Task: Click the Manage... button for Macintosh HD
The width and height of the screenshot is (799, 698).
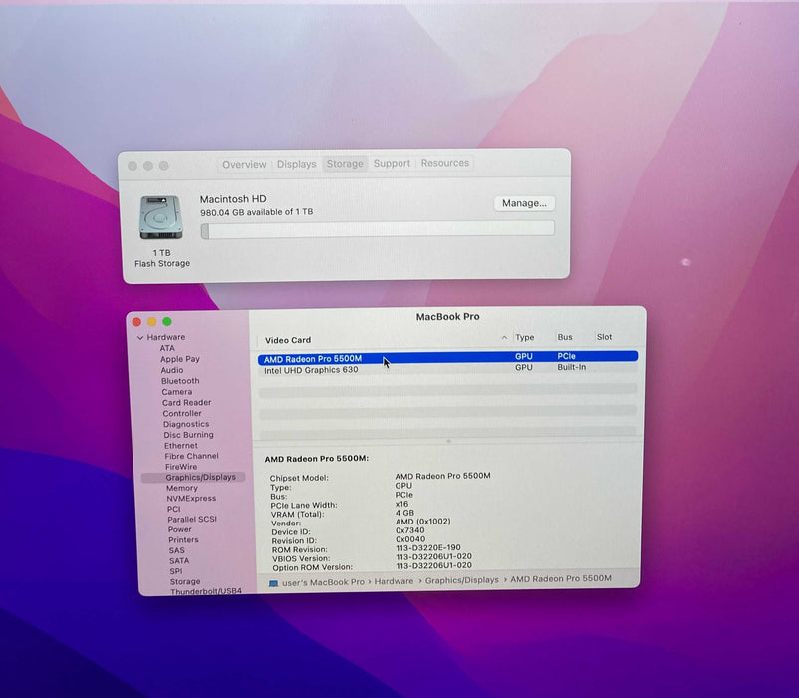Action: click(x=524, y=203)
